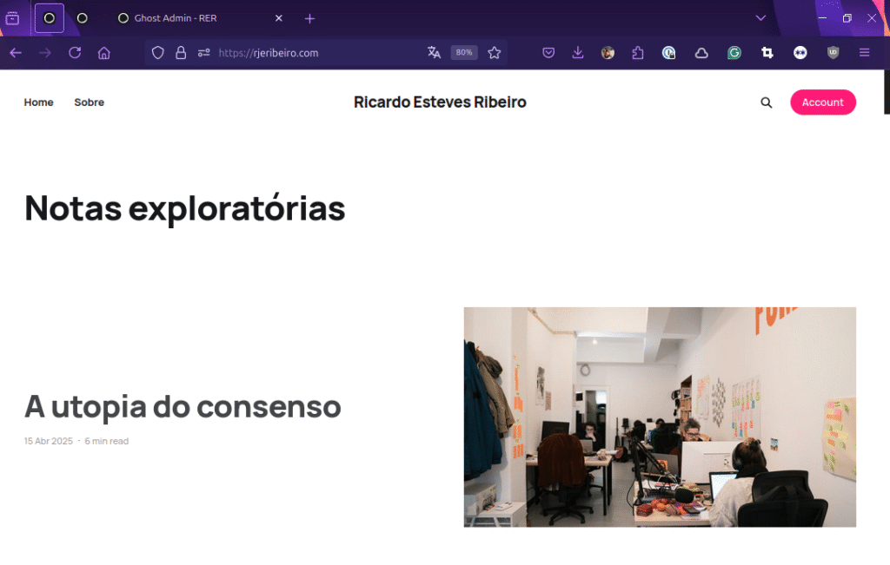Viewport: 890px width, 565px height.
Task: Translate this page
Action: pos(435,53)
